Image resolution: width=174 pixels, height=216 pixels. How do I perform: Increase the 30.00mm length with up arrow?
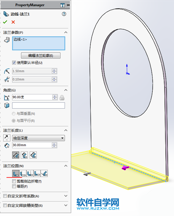(54, 144)
